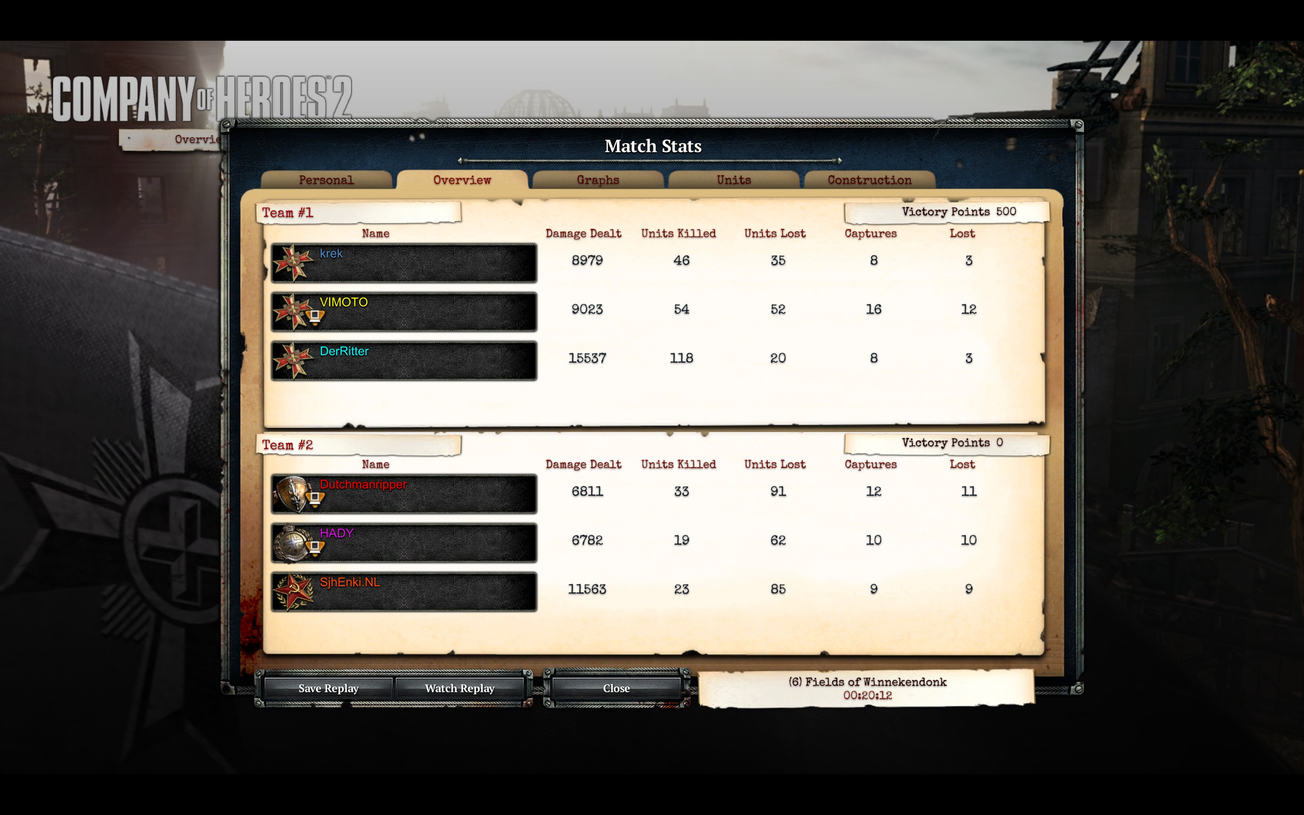Click krek's Wehrmacht faction emblem icon
The image size is (1304, 815).
coord(292,263)
